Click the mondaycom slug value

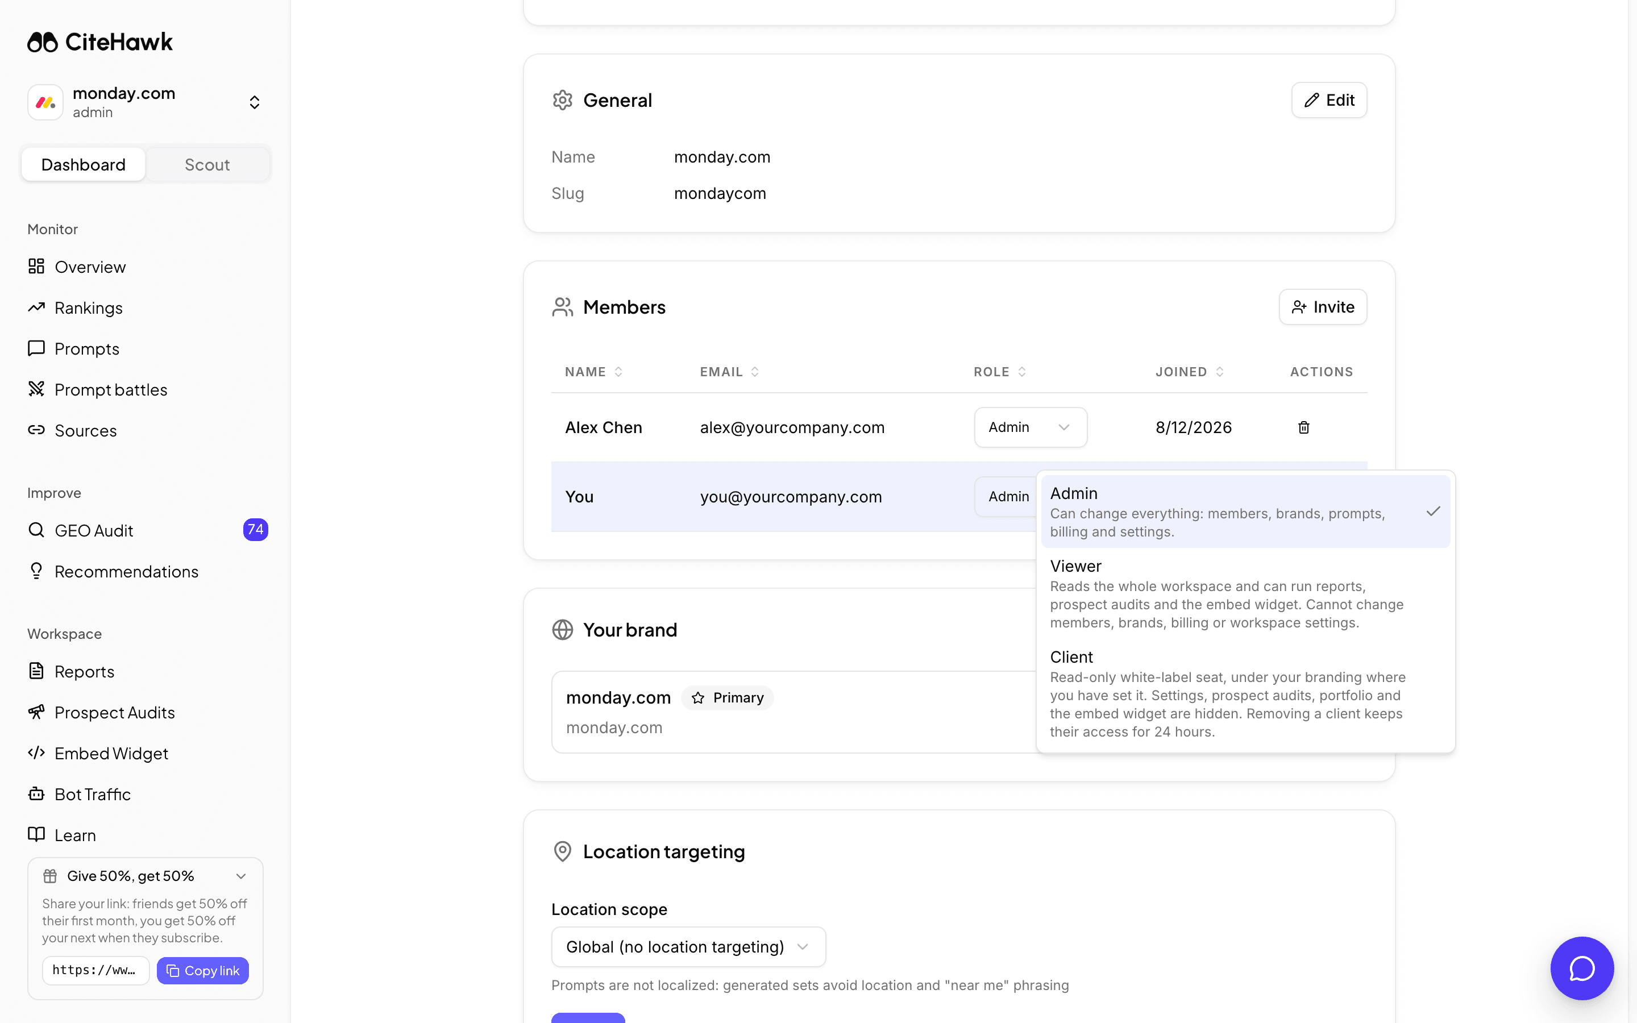tap(720, 193)
